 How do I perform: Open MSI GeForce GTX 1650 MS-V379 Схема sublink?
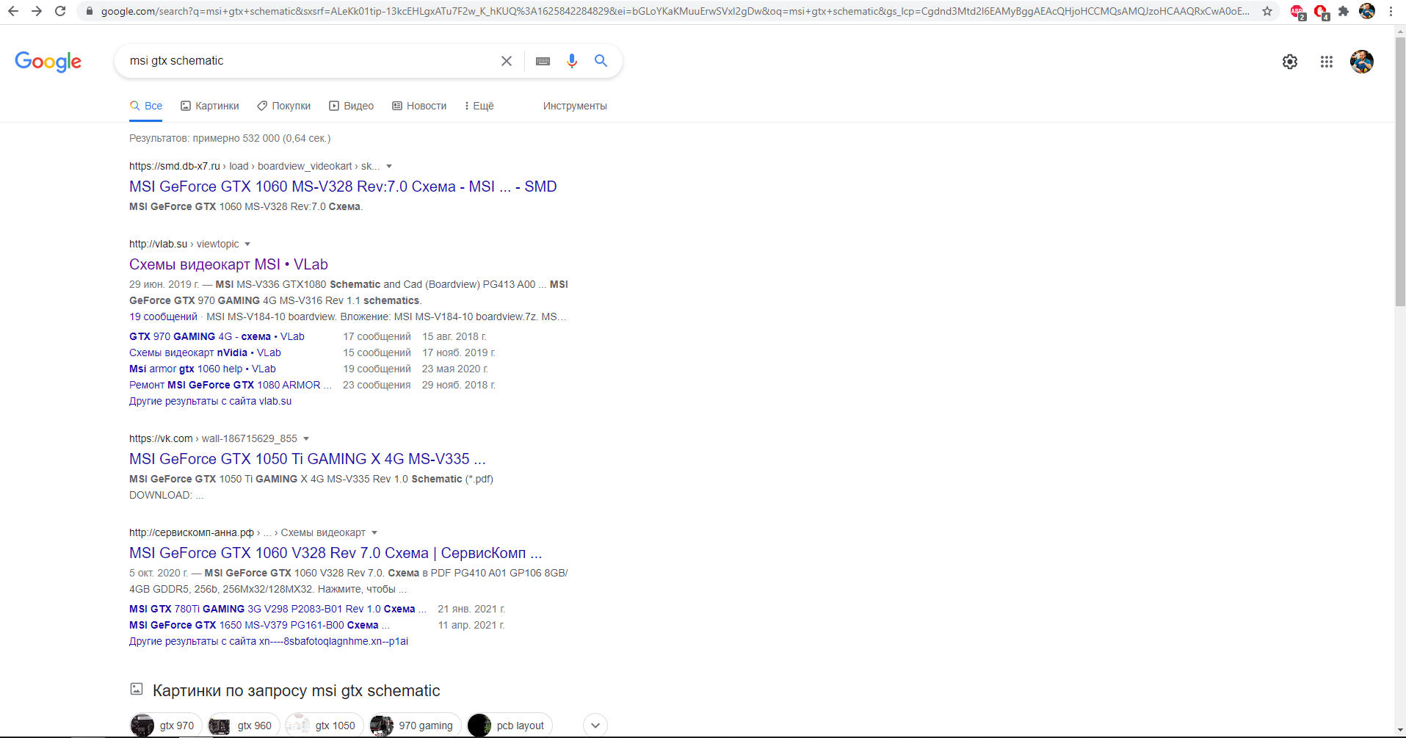click(x=259, y=625)
